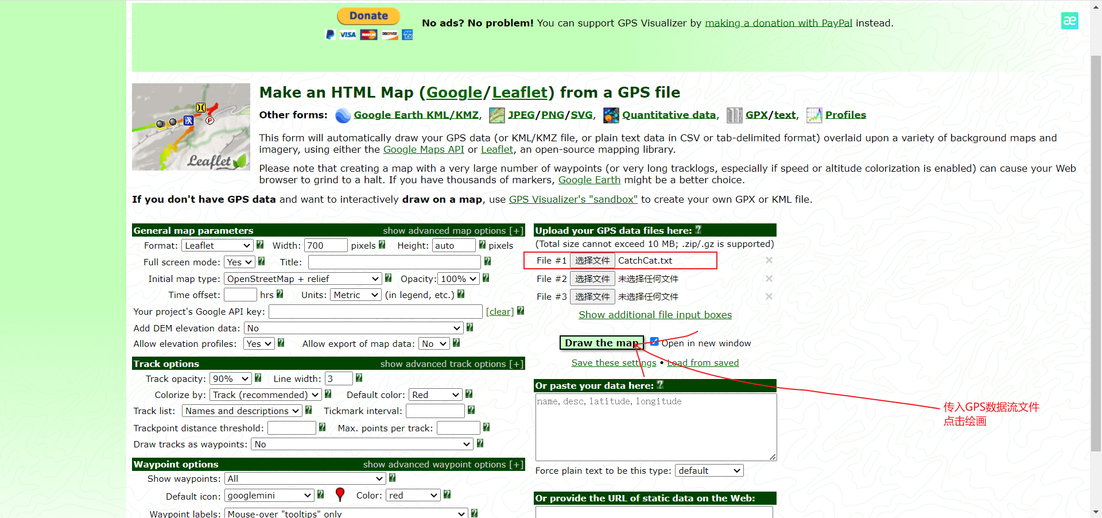The image size is (1102, 518).
Task: Click 选择文件 button for File #3
Action: 592,297
